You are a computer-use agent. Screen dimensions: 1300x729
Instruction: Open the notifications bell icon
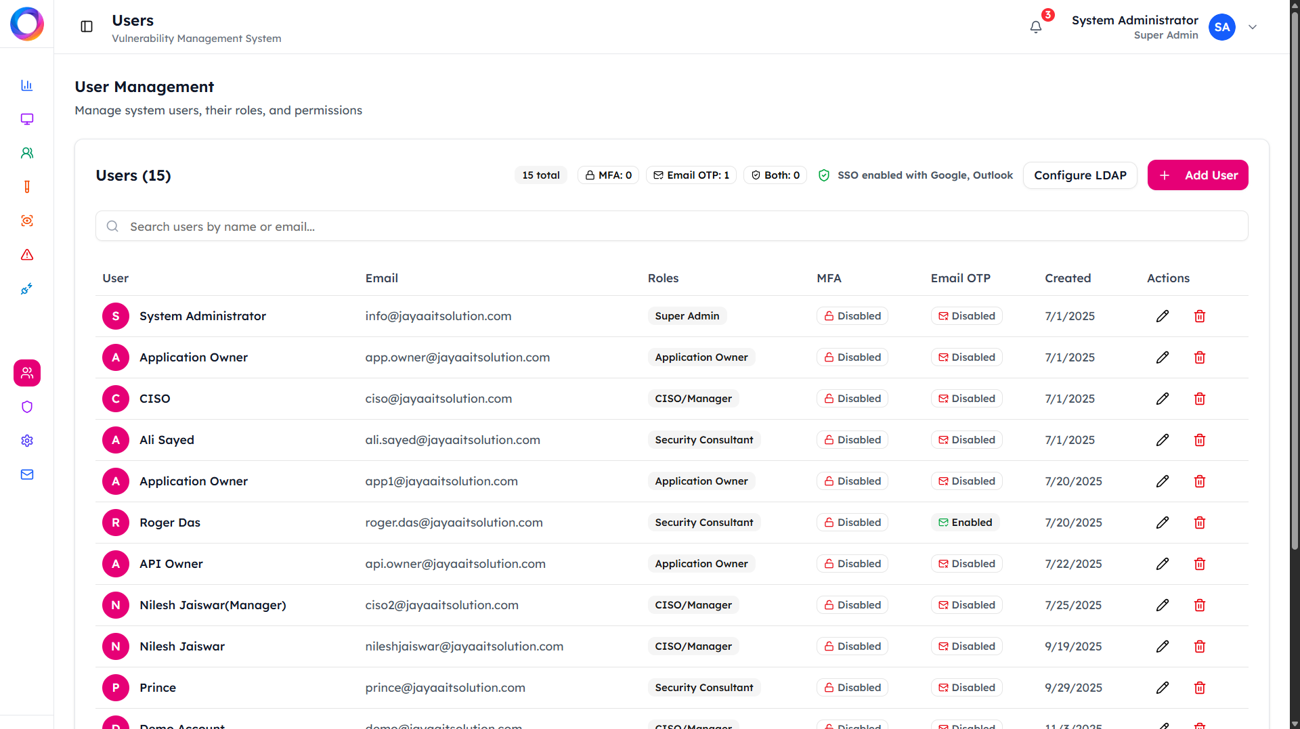point(1035,27)
